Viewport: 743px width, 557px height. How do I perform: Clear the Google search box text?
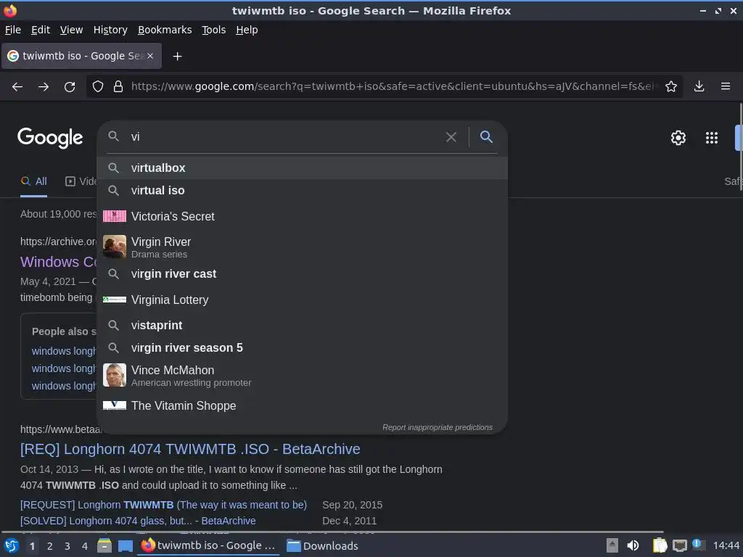click(451, 137)
